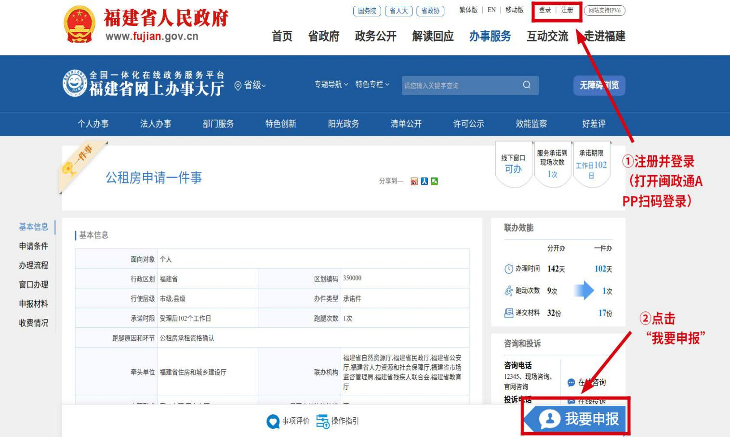Switch to the 法人办事 tab
Viewport: 730px width, 437px height.
click(155, 124)
